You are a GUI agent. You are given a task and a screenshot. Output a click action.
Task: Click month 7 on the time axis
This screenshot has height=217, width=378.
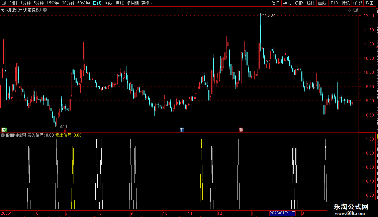click(x=67, y=213)
